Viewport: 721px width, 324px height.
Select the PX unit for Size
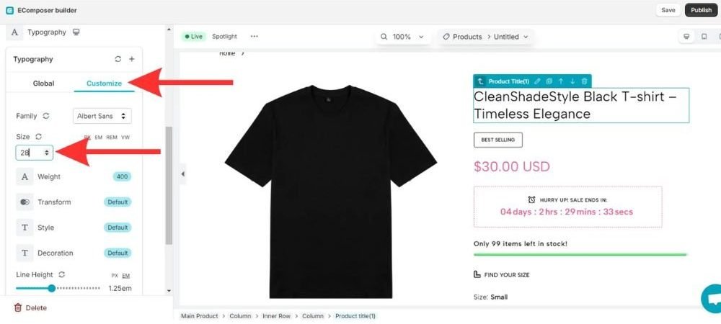(x=87, y=138)
